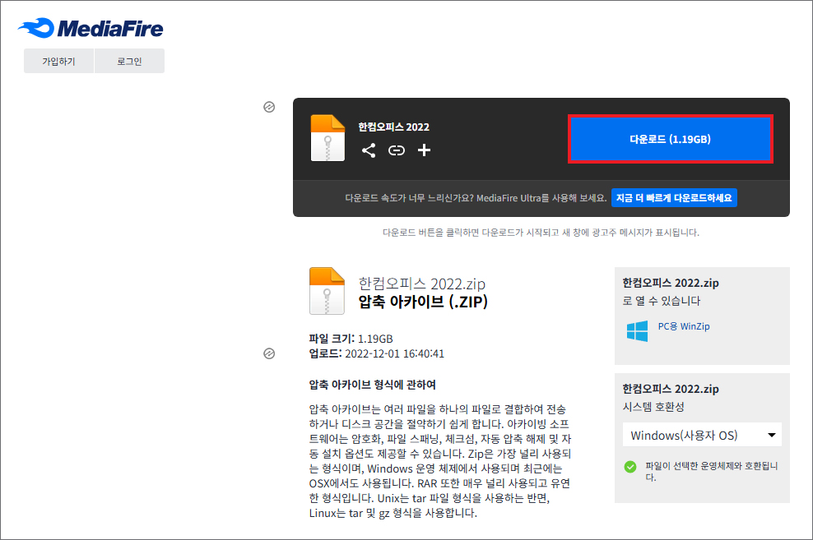Open the Windows(사용자 OS) dropdown
The image size is (813, 540).
click(x=702, y=435)
